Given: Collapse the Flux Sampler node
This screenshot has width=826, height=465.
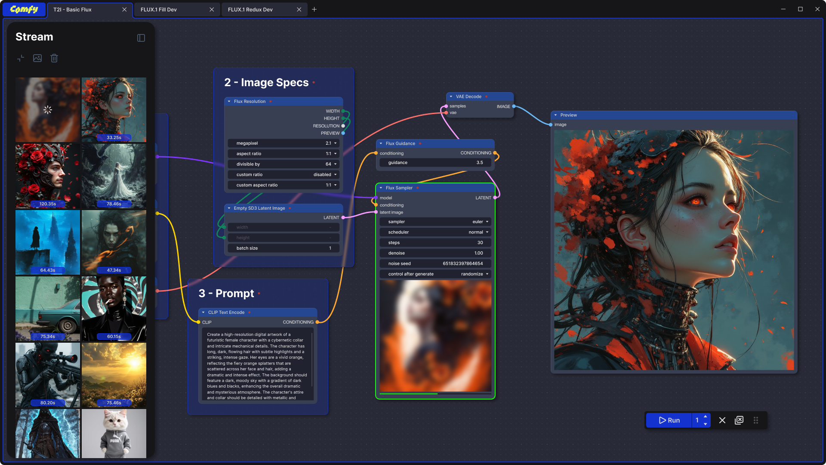Looking at the screenshot, I should 381,188.
